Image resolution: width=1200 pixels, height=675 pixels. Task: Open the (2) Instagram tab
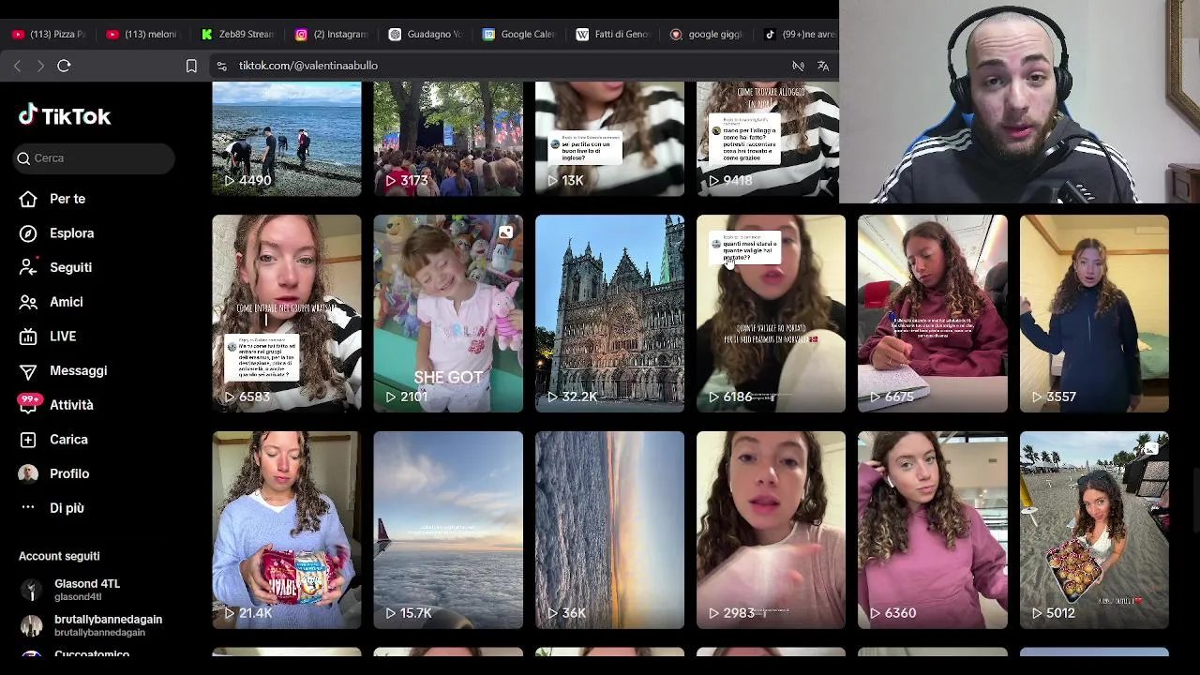331,34
